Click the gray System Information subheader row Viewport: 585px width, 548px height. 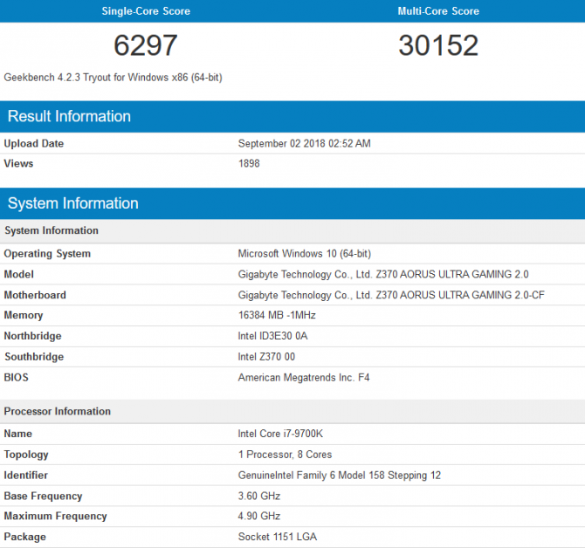coord(292,230)
